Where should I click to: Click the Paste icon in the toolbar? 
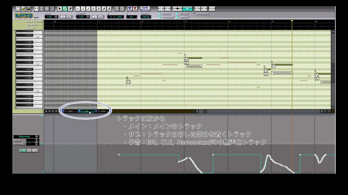click(x=52, y=9)
